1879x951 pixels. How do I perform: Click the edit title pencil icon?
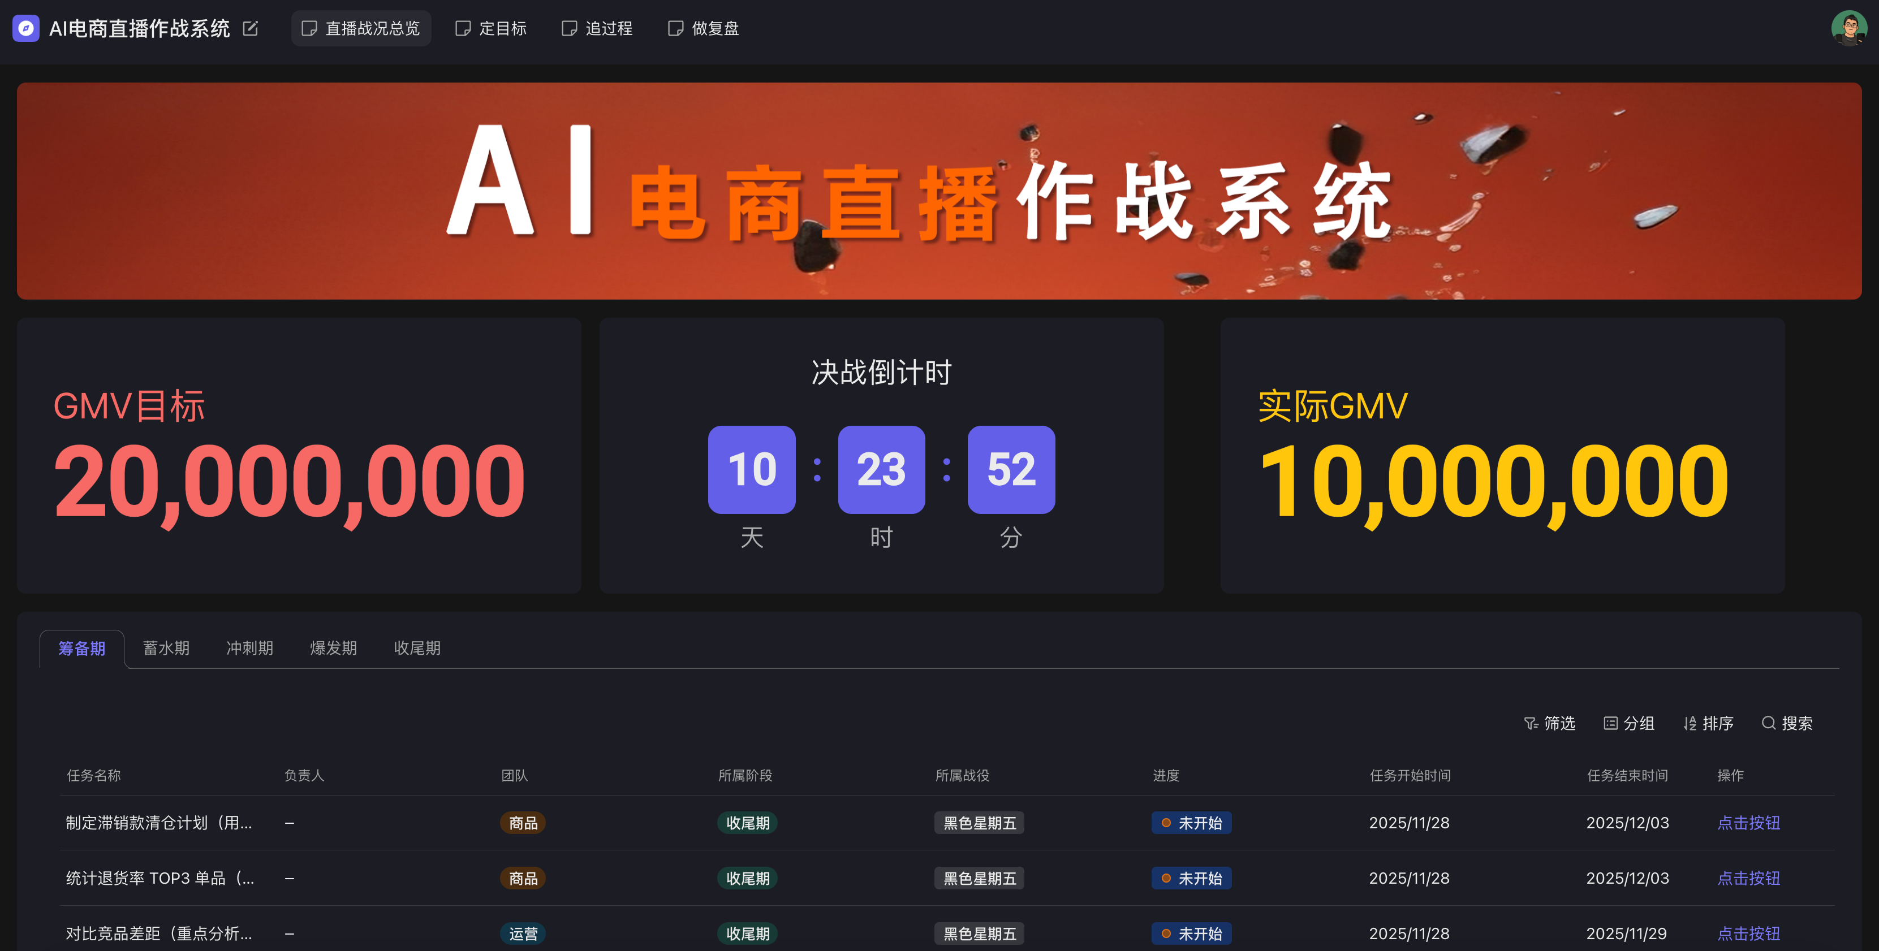point(250,28)
